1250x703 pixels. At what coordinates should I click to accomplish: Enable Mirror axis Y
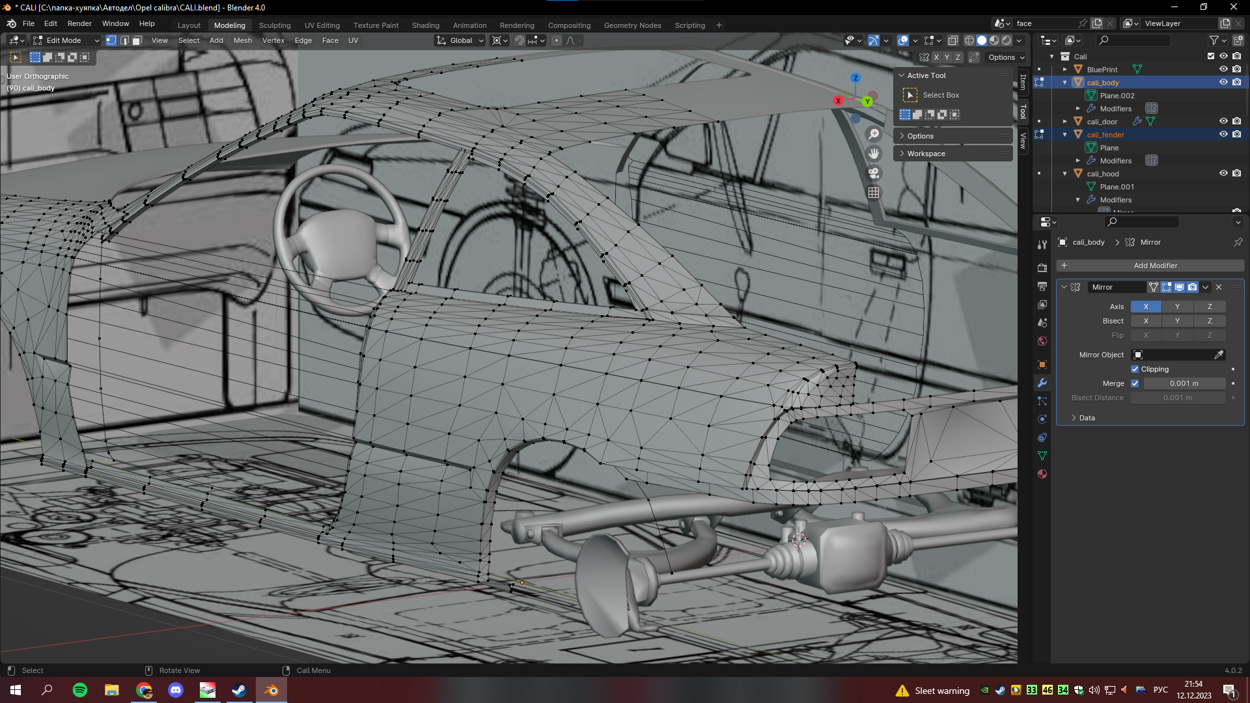[x=1177, y=307]
